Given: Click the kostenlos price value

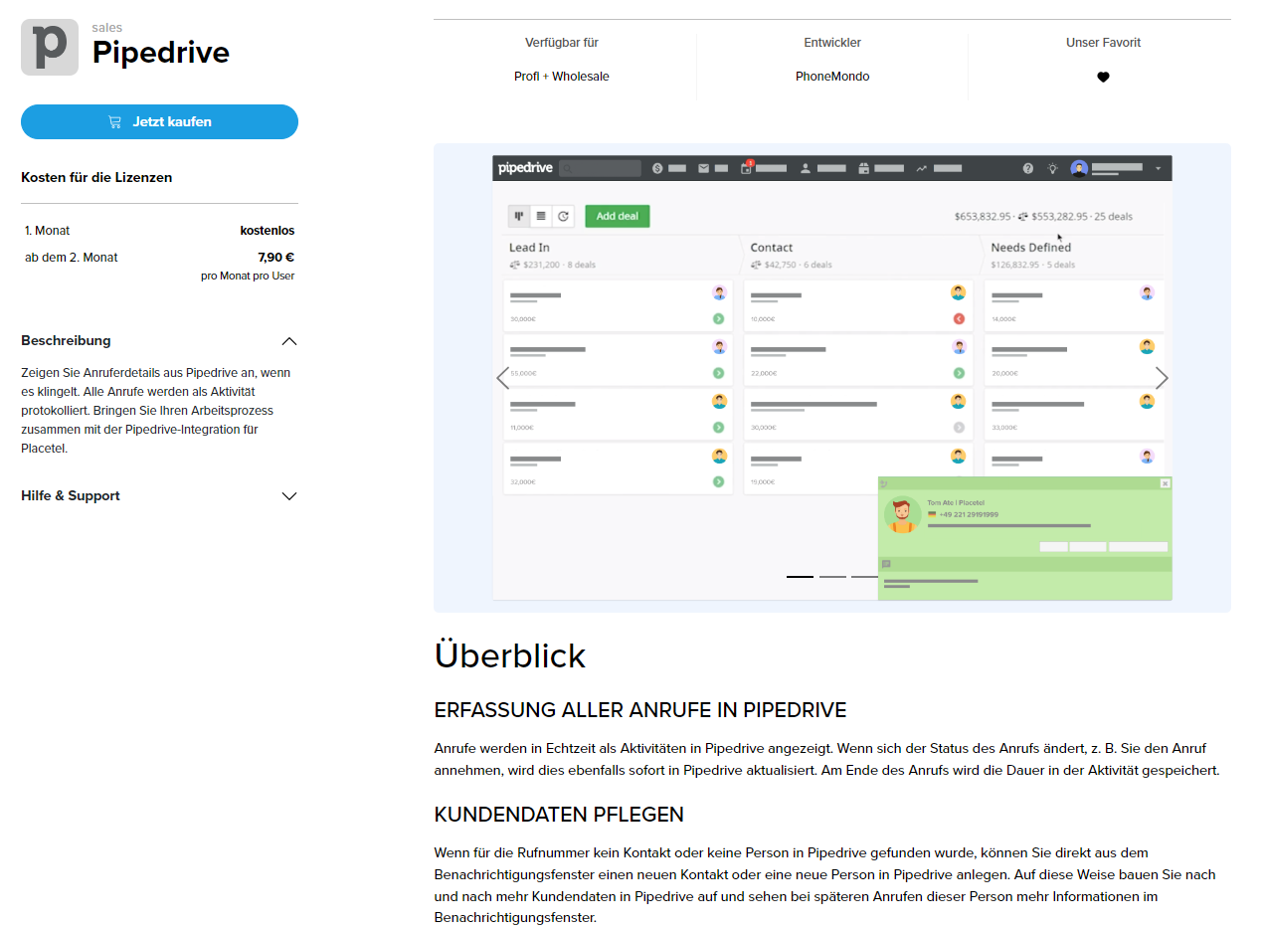Looking at the screenshot, I should (x=268, y=231).
